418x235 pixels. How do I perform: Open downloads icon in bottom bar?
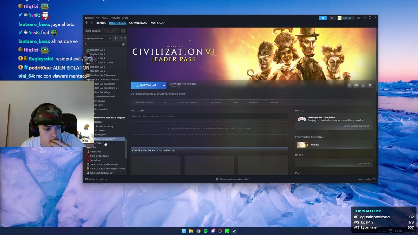(217, 179)
